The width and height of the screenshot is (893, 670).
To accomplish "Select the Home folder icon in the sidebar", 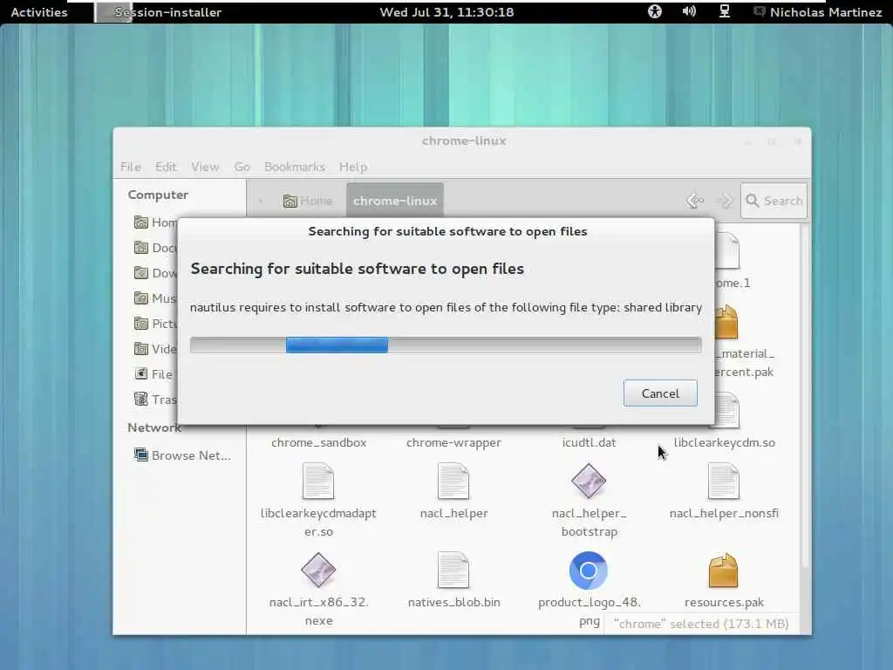I will pyautogui.click(x=141, y=222).
